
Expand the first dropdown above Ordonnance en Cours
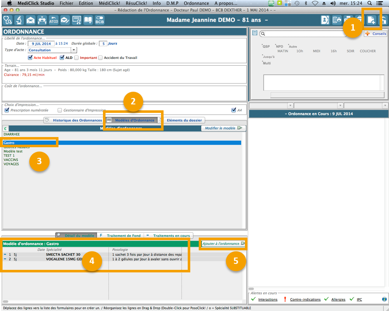[290, 105]
